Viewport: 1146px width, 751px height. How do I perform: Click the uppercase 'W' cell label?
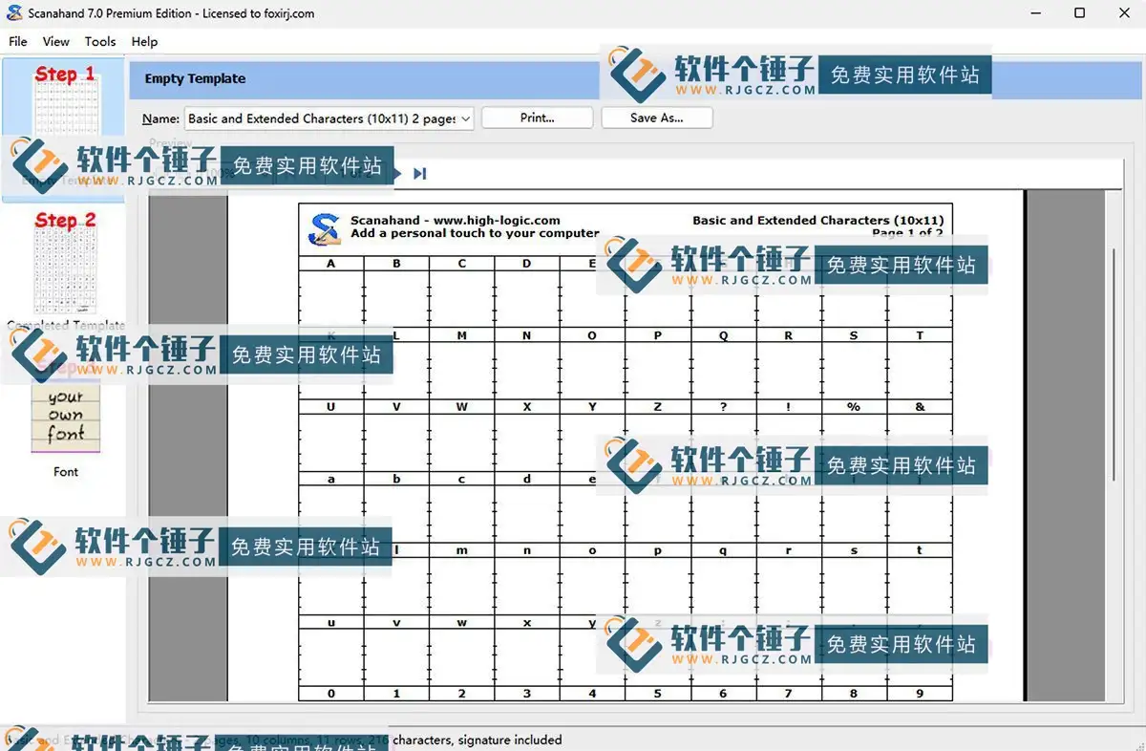pos(461,407)
